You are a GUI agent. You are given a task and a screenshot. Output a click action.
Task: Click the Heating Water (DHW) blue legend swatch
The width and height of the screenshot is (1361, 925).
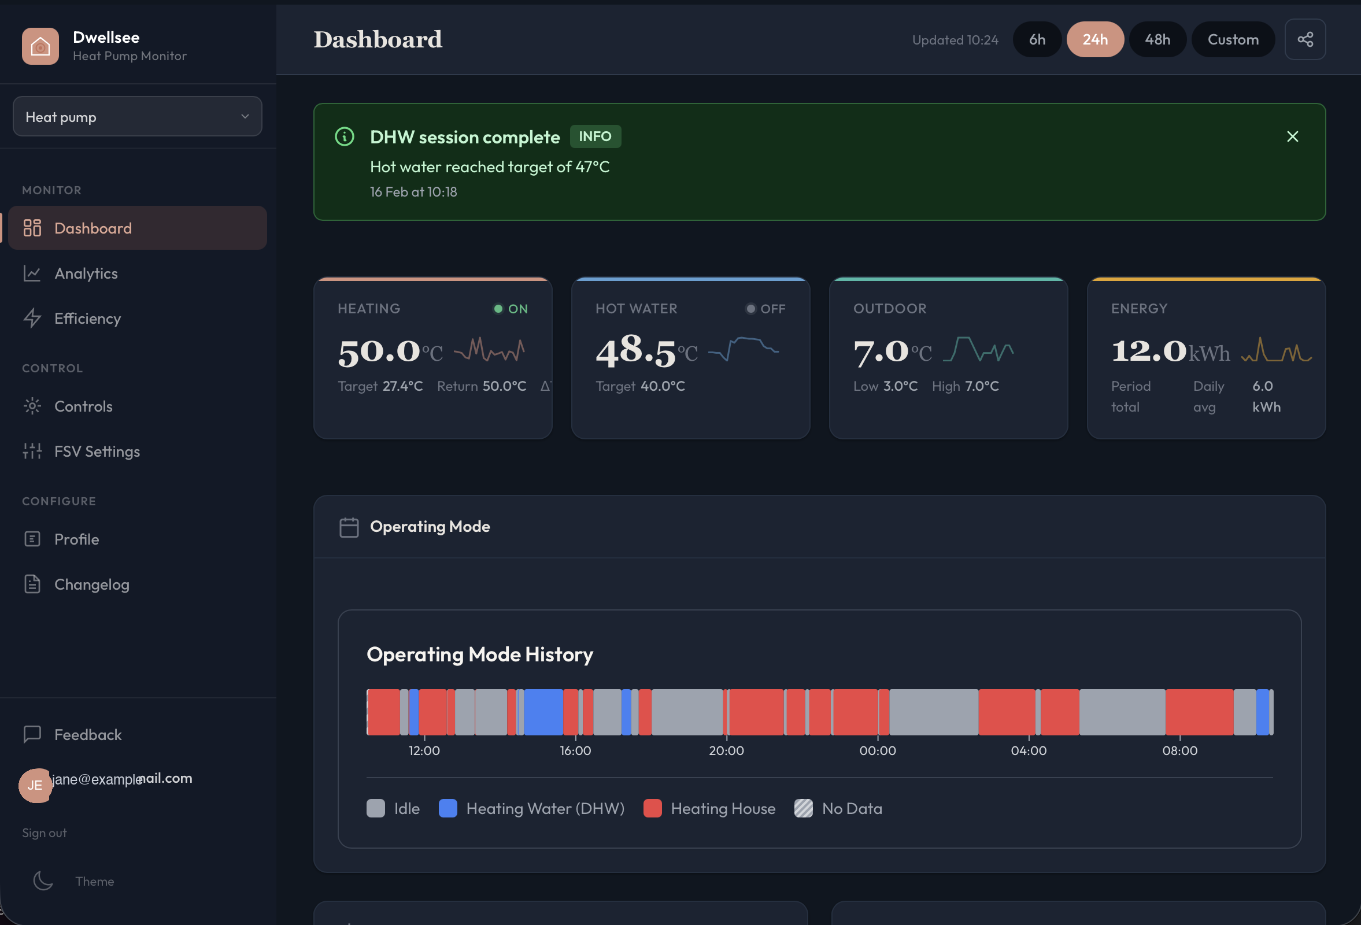(448, 808)
